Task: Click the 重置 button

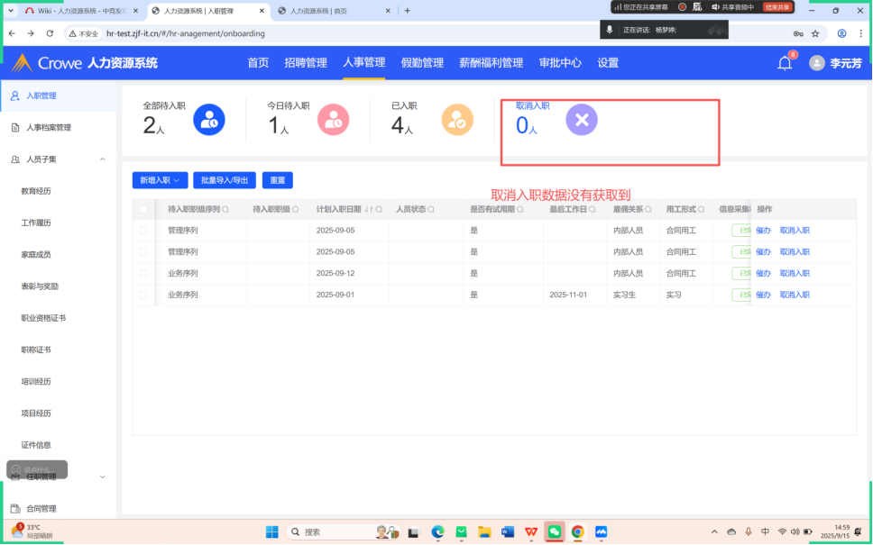Action: (278, 180)
